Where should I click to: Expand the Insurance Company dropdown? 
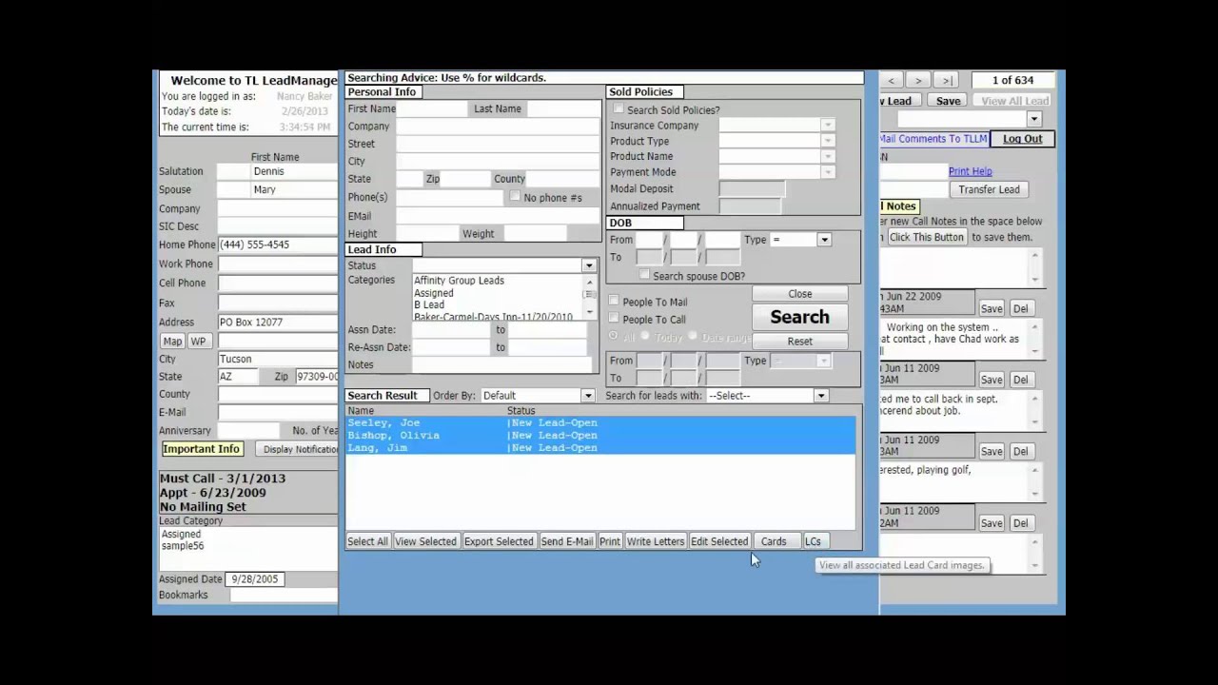(828, 126)
